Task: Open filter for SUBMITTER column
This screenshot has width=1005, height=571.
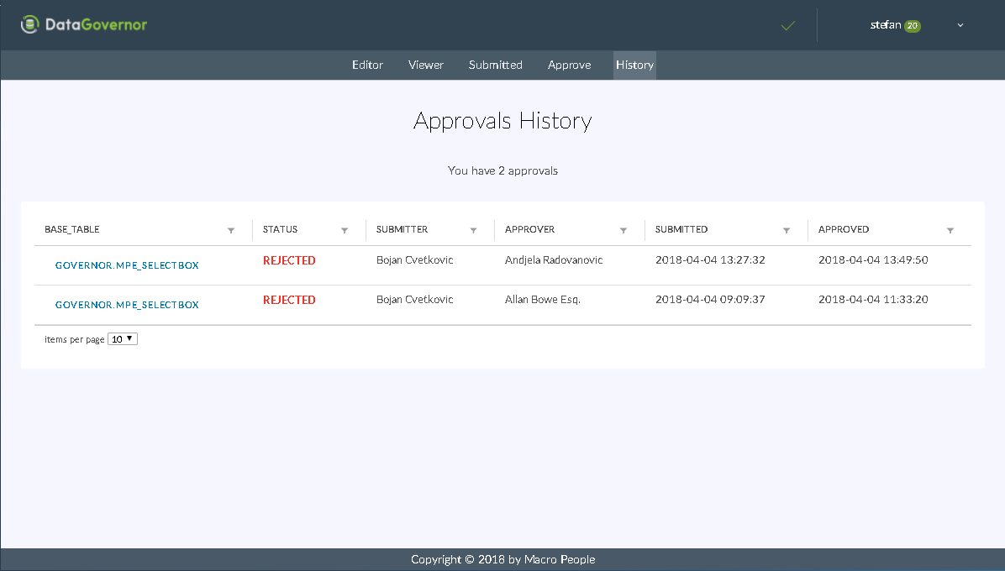Action: click(x=473, y=230)
